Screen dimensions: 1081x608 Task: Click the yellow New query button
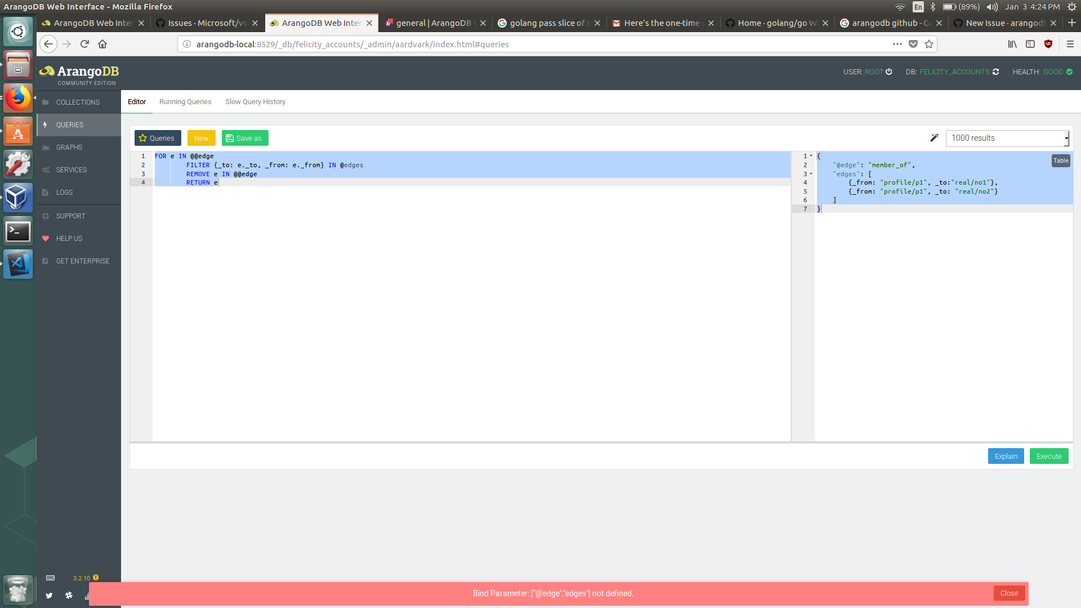coord(201,138)
